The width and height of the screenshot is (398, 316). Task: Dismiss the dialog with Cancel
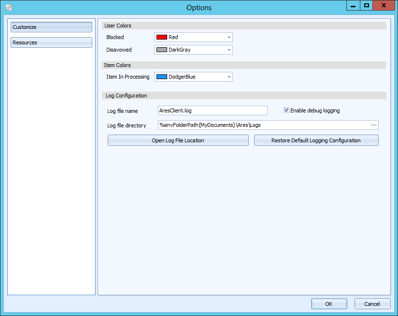pos(372,303)
